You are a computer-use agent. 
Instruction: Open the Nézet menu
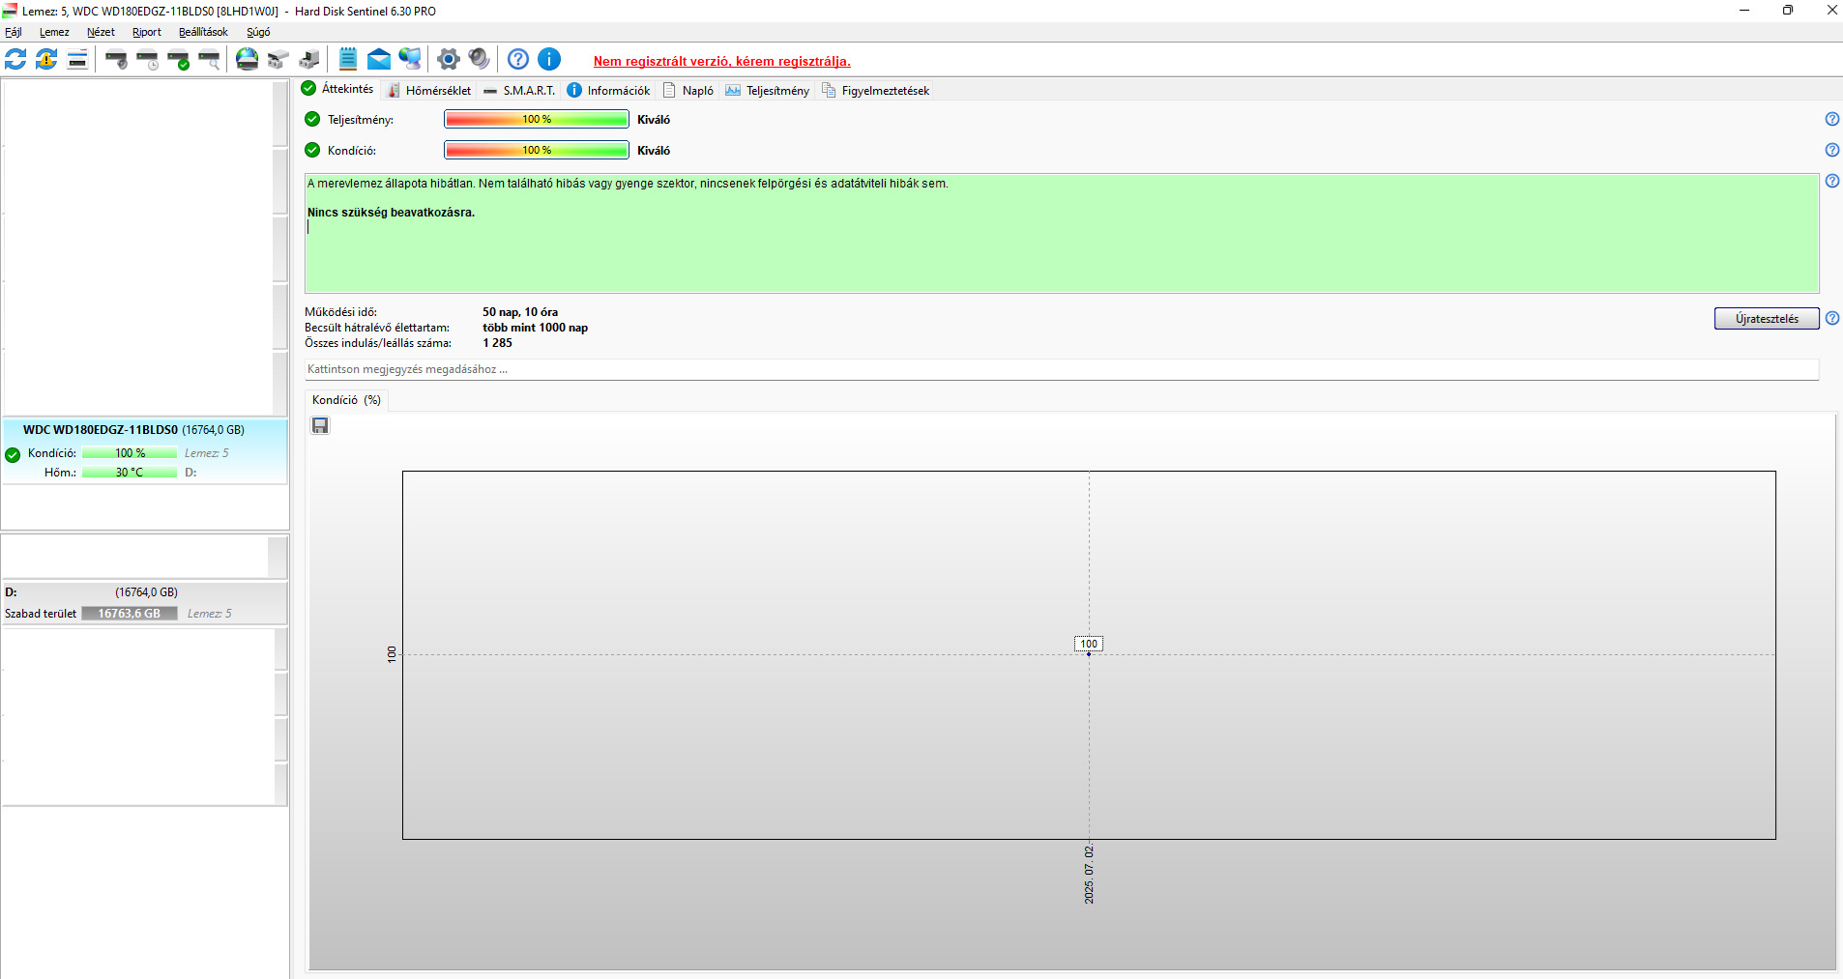point(101,32)
